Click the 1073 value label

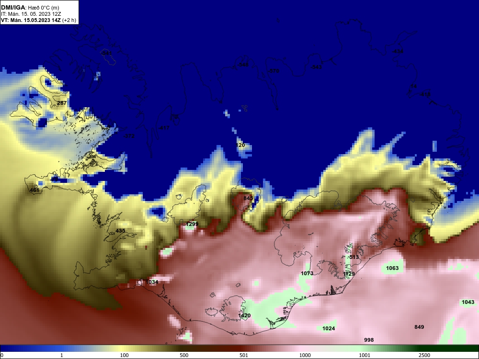[x=307, y=273]
